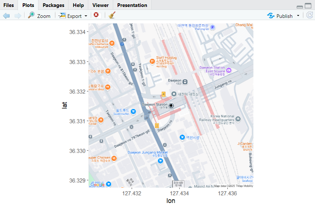
Task: Click the Publish button text
Action: pos(284,16)
